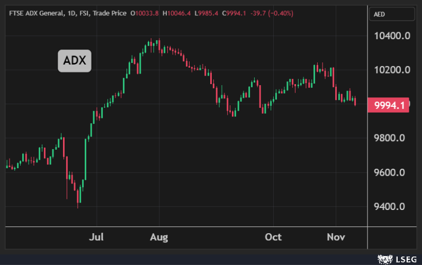Viewport: 422px width, 265px height.
Task: Click the 9800.0 price axis label
Action: (x=389, y=139)
